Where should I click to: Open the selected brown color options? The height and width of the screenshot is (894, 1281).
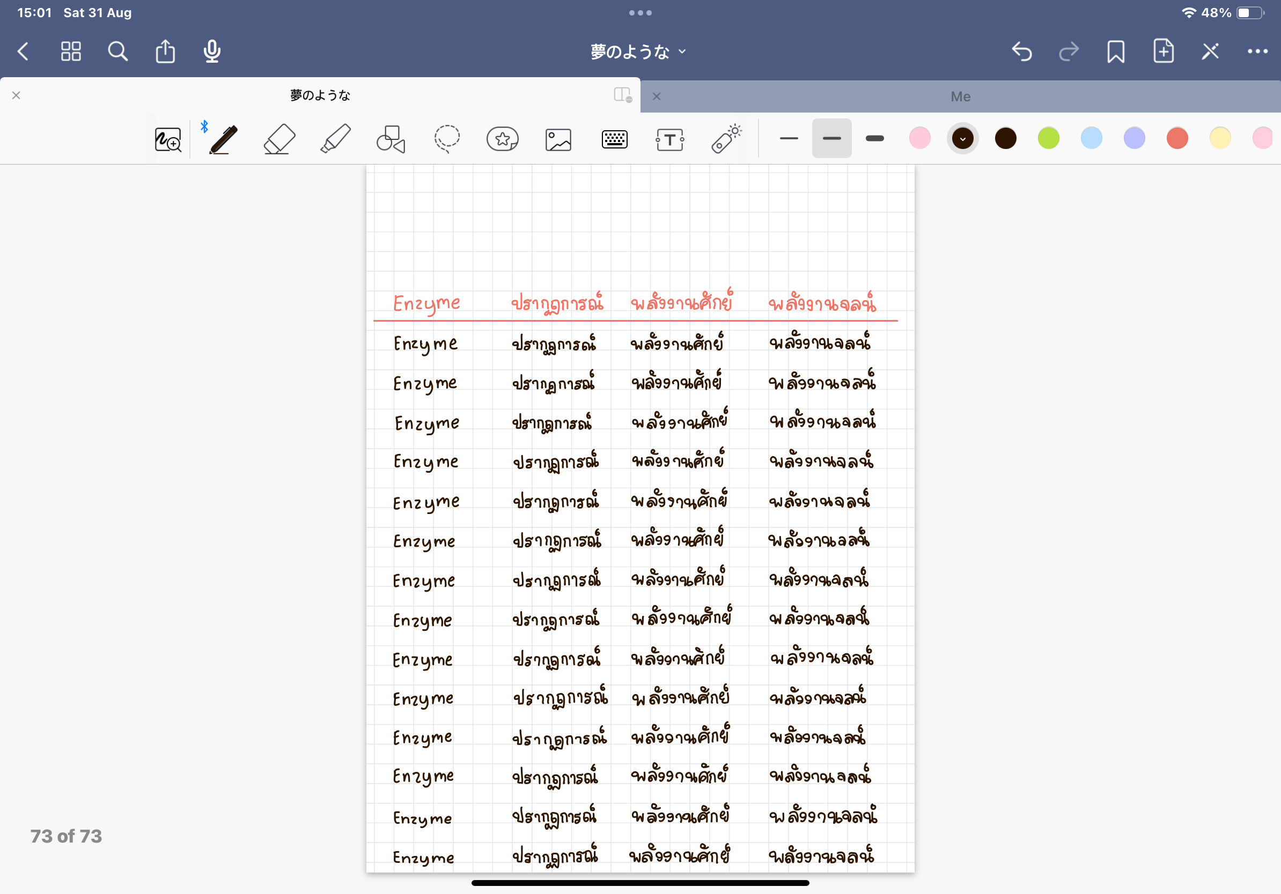coord(962,138)
